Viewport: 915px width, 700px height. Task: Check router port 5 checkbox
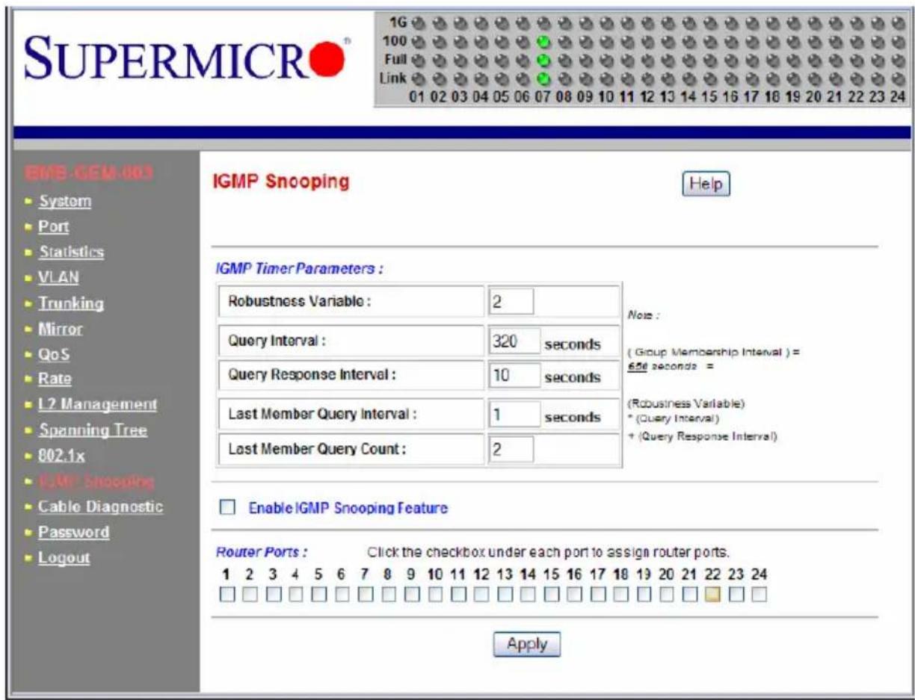pyautogui.click(x=319, y=595)
